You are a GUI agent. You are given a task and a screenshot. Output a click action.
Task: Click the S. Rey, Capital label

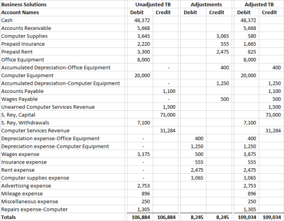click(x=18, y=115)
